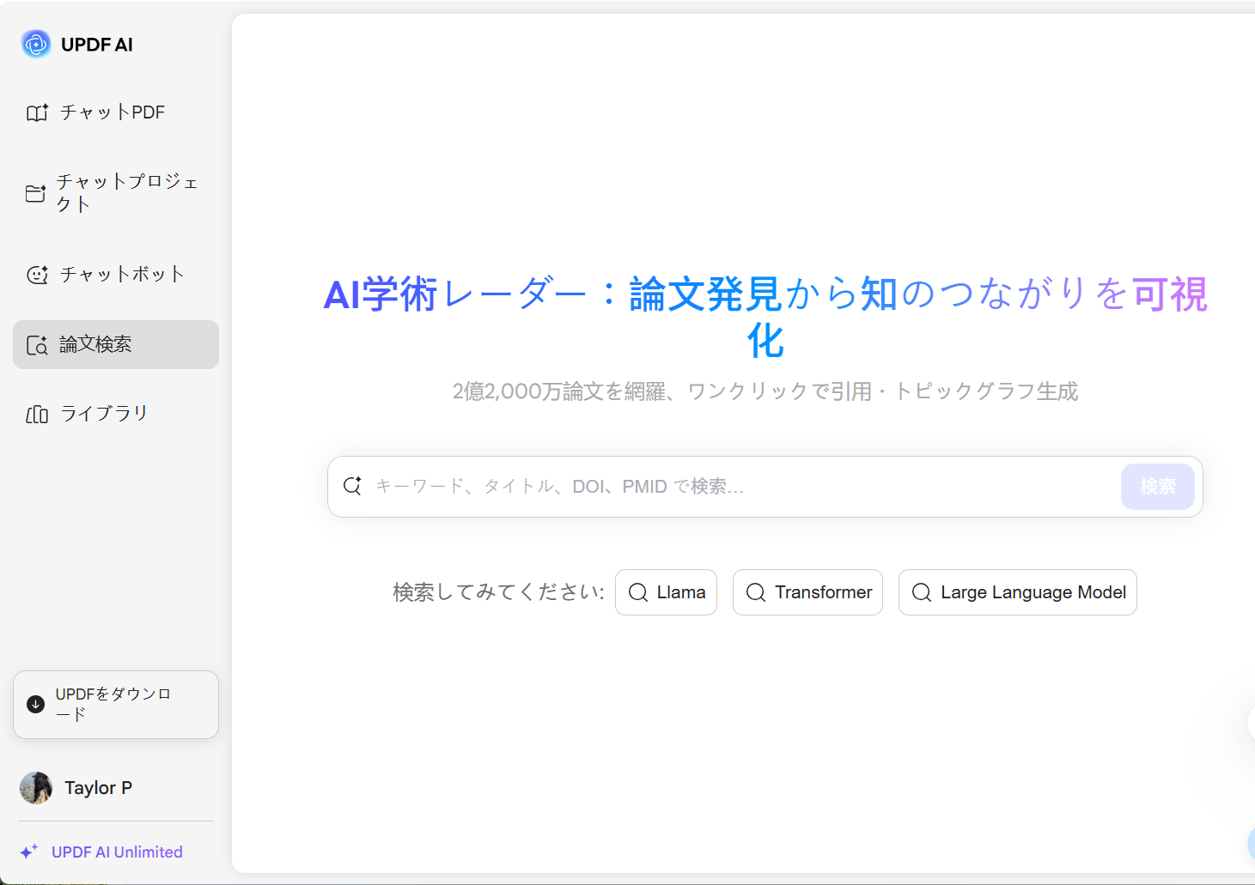
Task: Open the チャットボット sidebar item
Action: 121,275
